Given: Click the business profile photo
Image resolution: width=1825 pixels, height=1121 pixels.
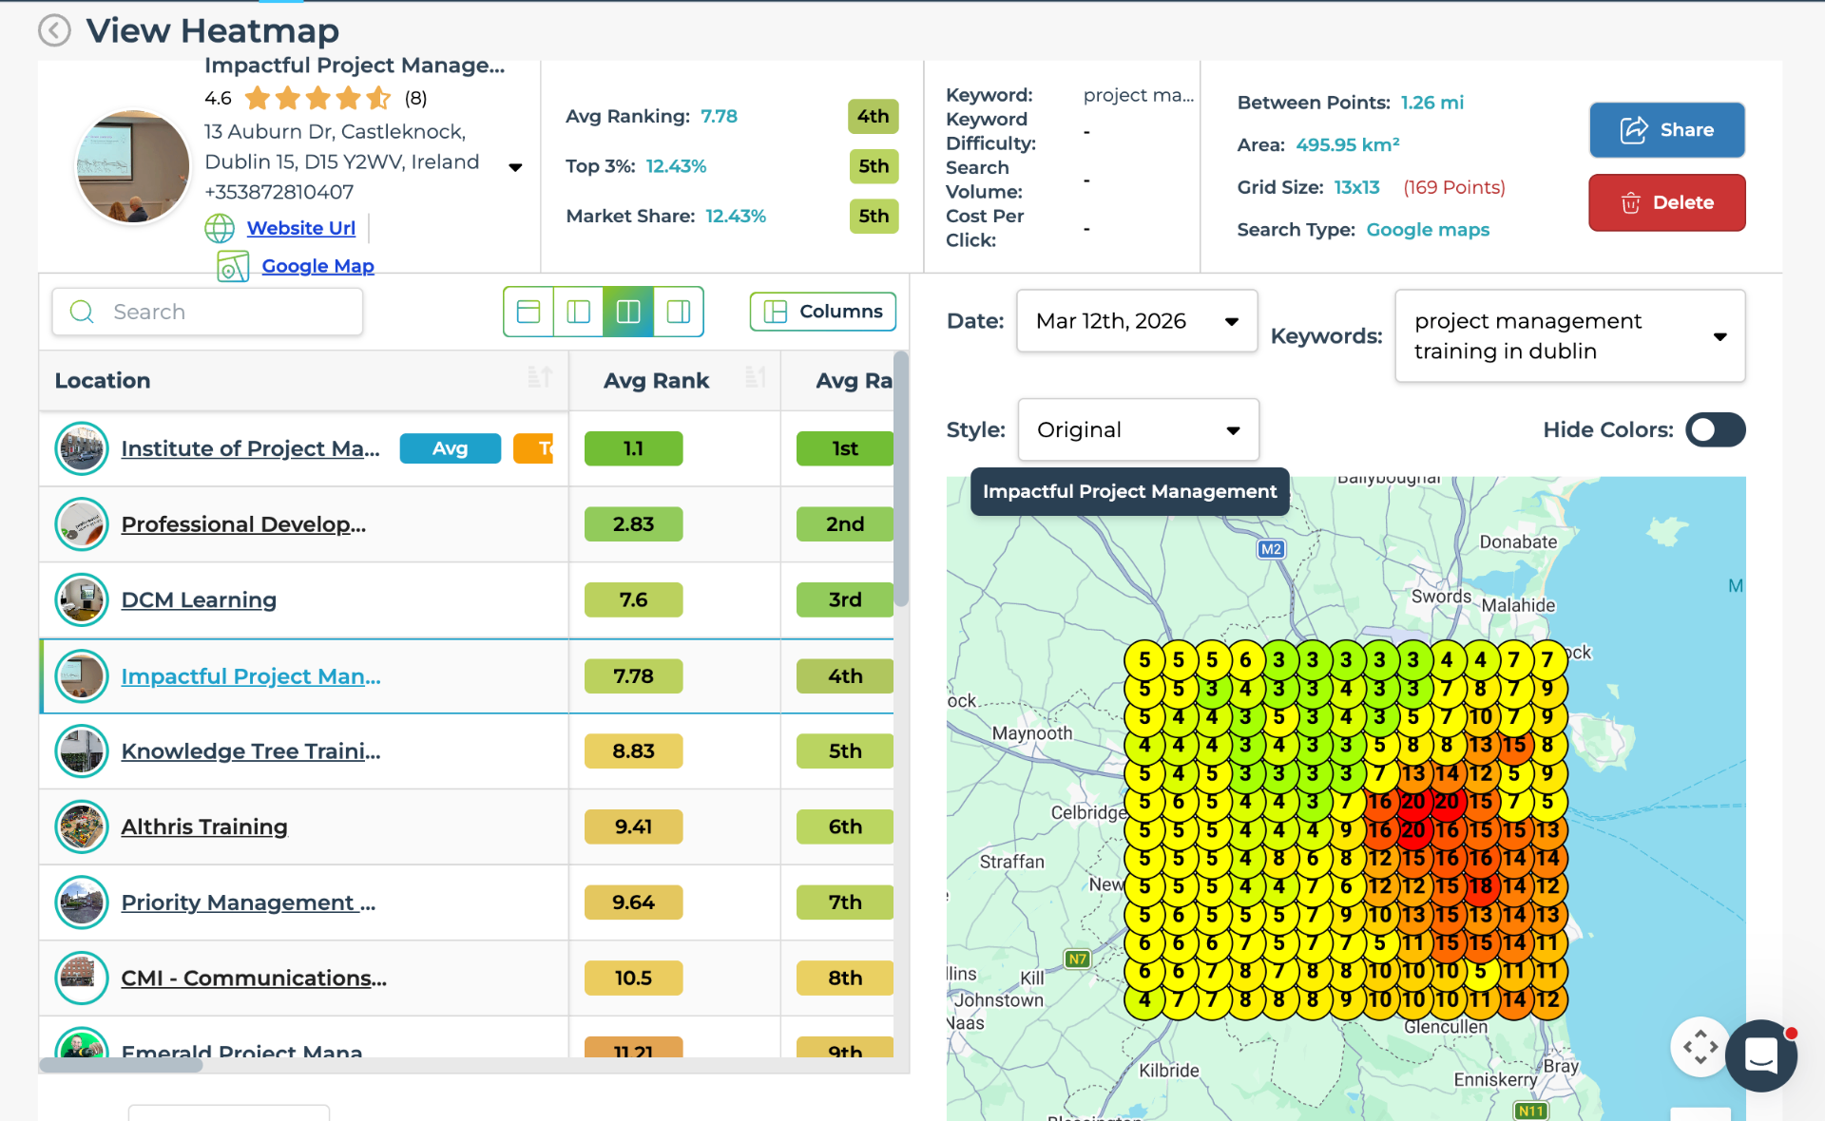Looking at the screenshot, I should coord(133,166).
